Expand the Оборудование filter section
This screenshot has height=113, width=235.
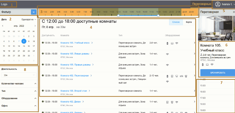tap(19, 98)
